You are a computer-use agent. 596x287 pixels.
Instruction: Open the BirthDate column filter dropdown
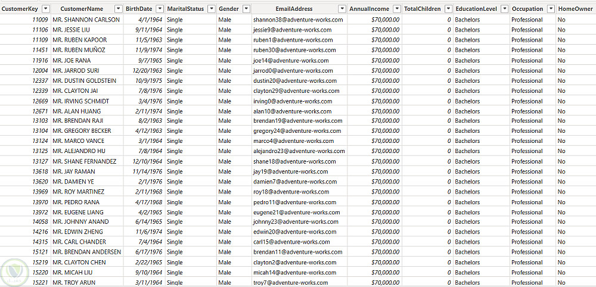click(160, 9)
